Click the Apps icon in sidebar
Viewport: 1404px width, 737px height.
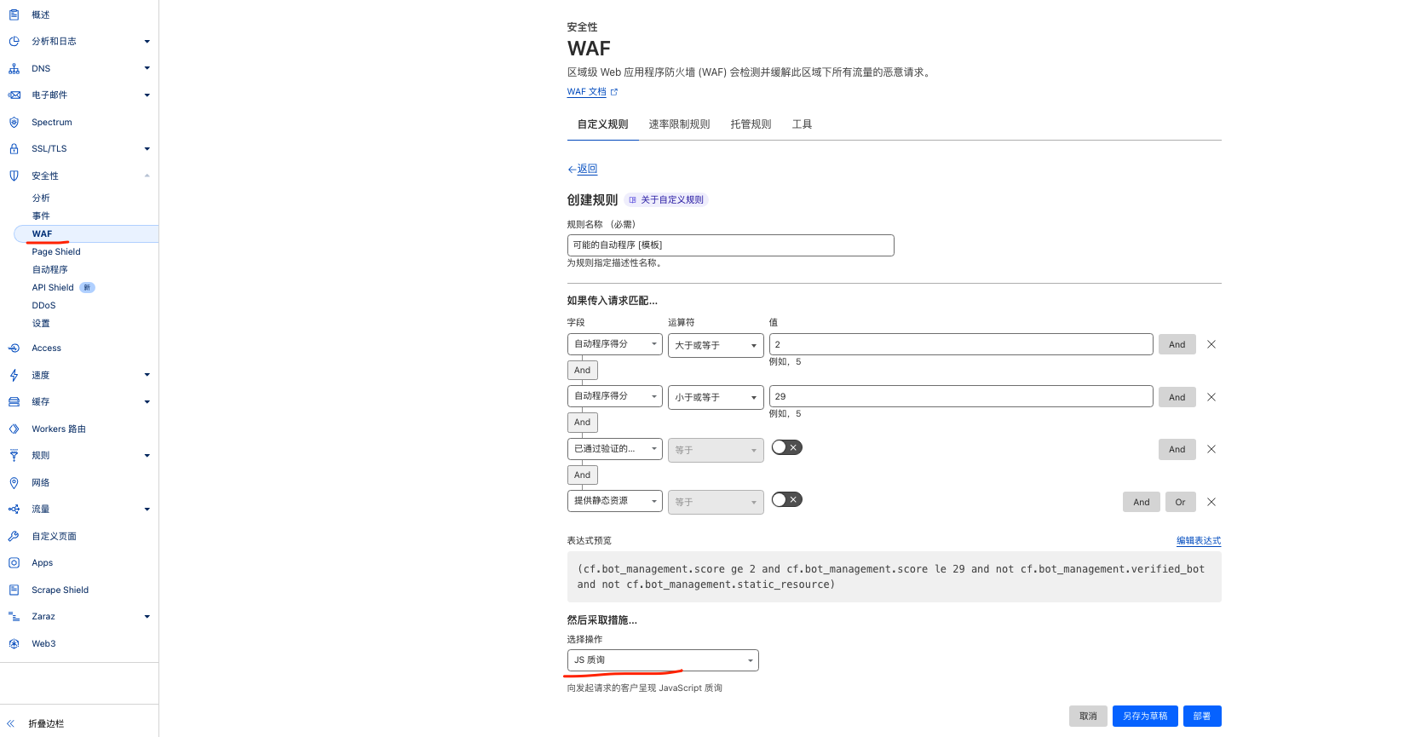14,562
